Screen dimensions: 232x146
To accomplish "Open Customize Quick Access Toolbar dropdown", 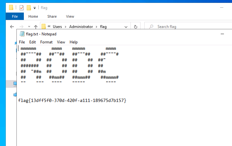I will 34,8.
